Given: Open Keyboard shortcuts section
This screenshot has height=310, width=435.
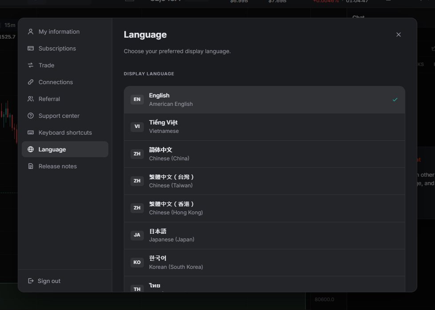Looking at the screenshot, I should 65,133.
